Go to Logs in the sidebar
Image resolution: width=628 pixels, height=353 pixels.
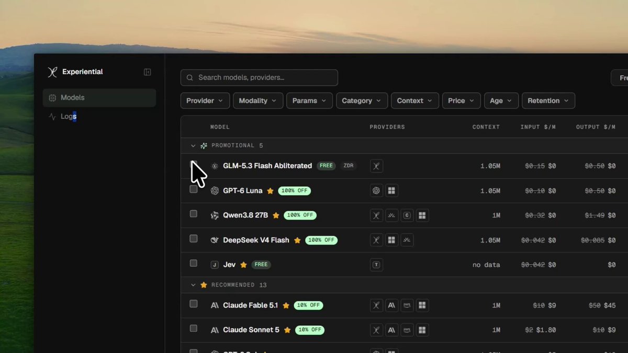(99, 117)
